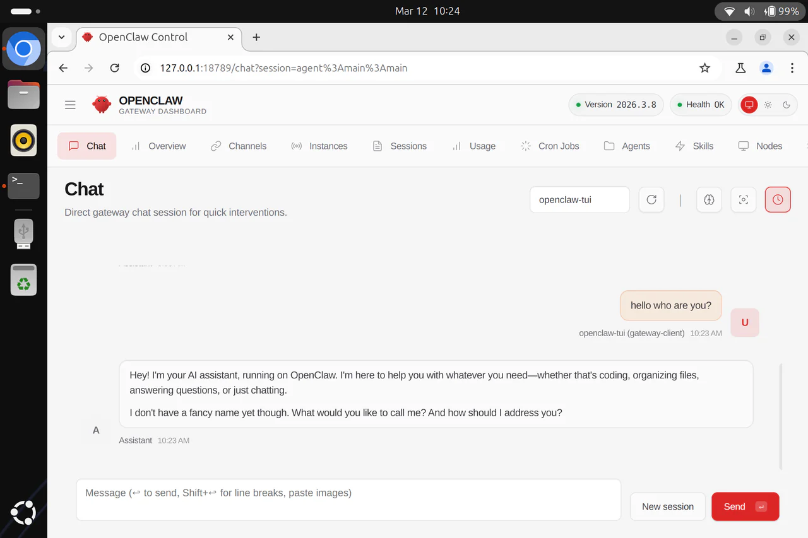Click browser back arrow

pyautogui.click(x=63, y=68)
